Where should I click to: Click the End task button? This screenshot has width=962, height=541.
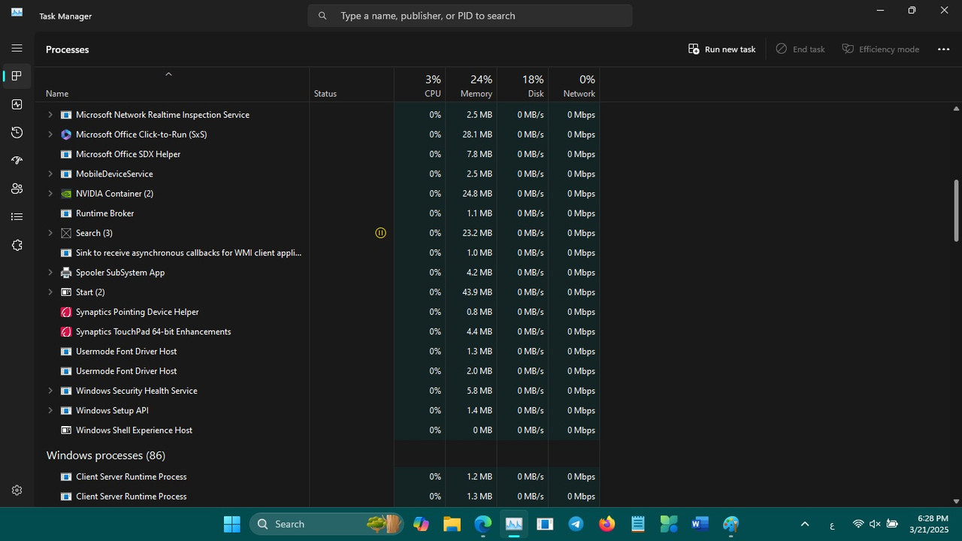point(800,49)
